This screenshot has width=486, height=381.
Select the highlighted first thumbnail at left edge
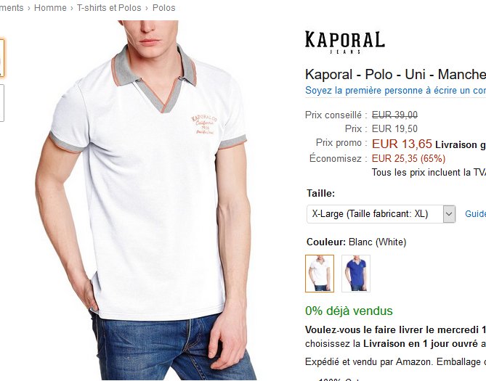coord(1,58)
